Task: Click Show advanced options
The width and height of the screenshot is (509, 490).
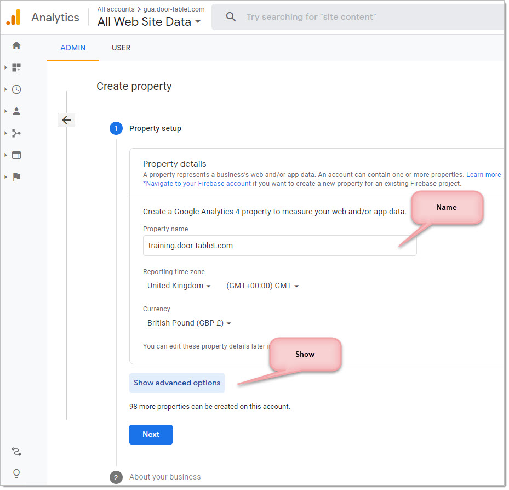Action: tap(177, 384)
